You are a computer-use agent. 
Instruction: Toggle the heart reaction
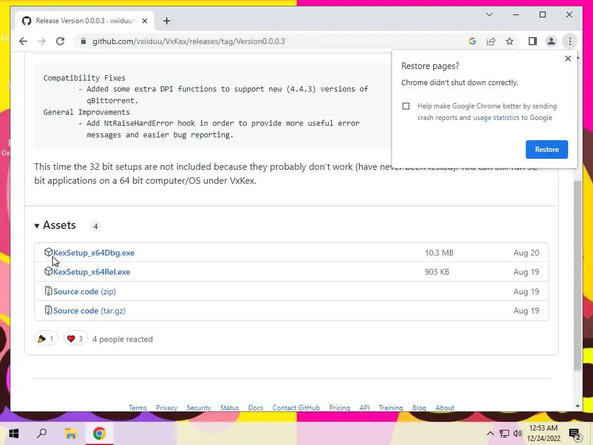[75, 338]
